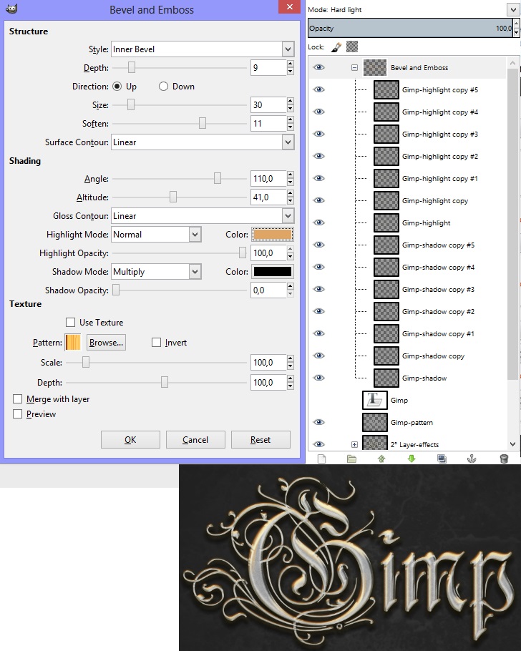Check the Merge with layer option
This screenshot has height=651, width=521.
(17, 399)
